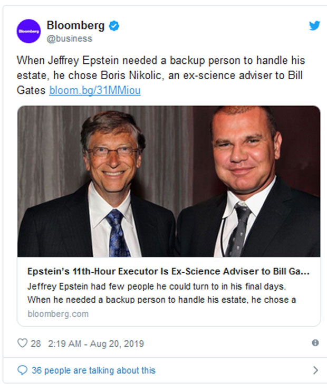This screenshot has width=327, height=391.
Task: Open the 2:19 AM tweet timestamp
Action: point(65,344)
